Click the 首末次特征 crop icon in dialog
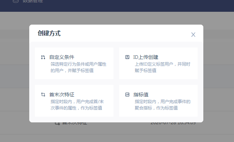 pos(43,95)
